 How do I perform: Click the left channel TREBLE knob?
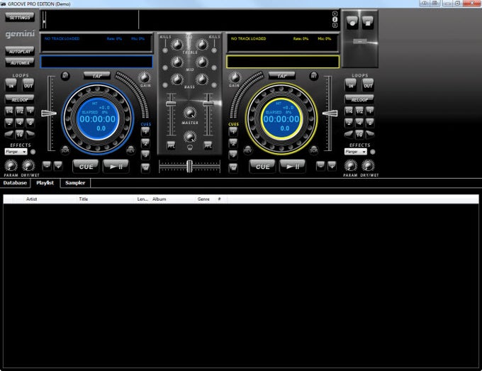tap(176, 45)
